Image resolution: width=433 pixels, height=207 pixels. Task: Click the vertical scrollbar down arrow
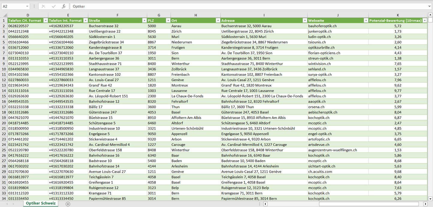(430, 199)
